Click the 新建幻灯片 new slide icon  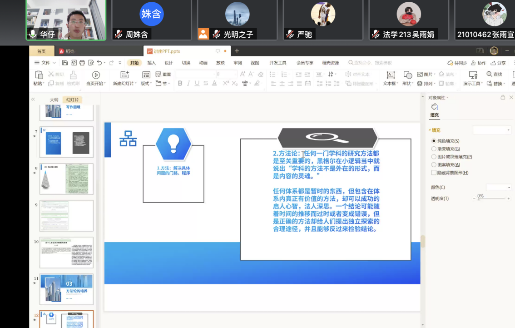124,75
